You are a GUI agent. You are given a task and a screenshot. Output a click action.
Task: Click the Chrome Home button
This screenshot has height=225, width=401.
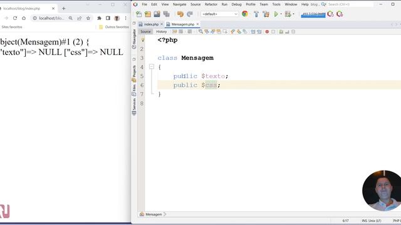click(x=24, y=18)
